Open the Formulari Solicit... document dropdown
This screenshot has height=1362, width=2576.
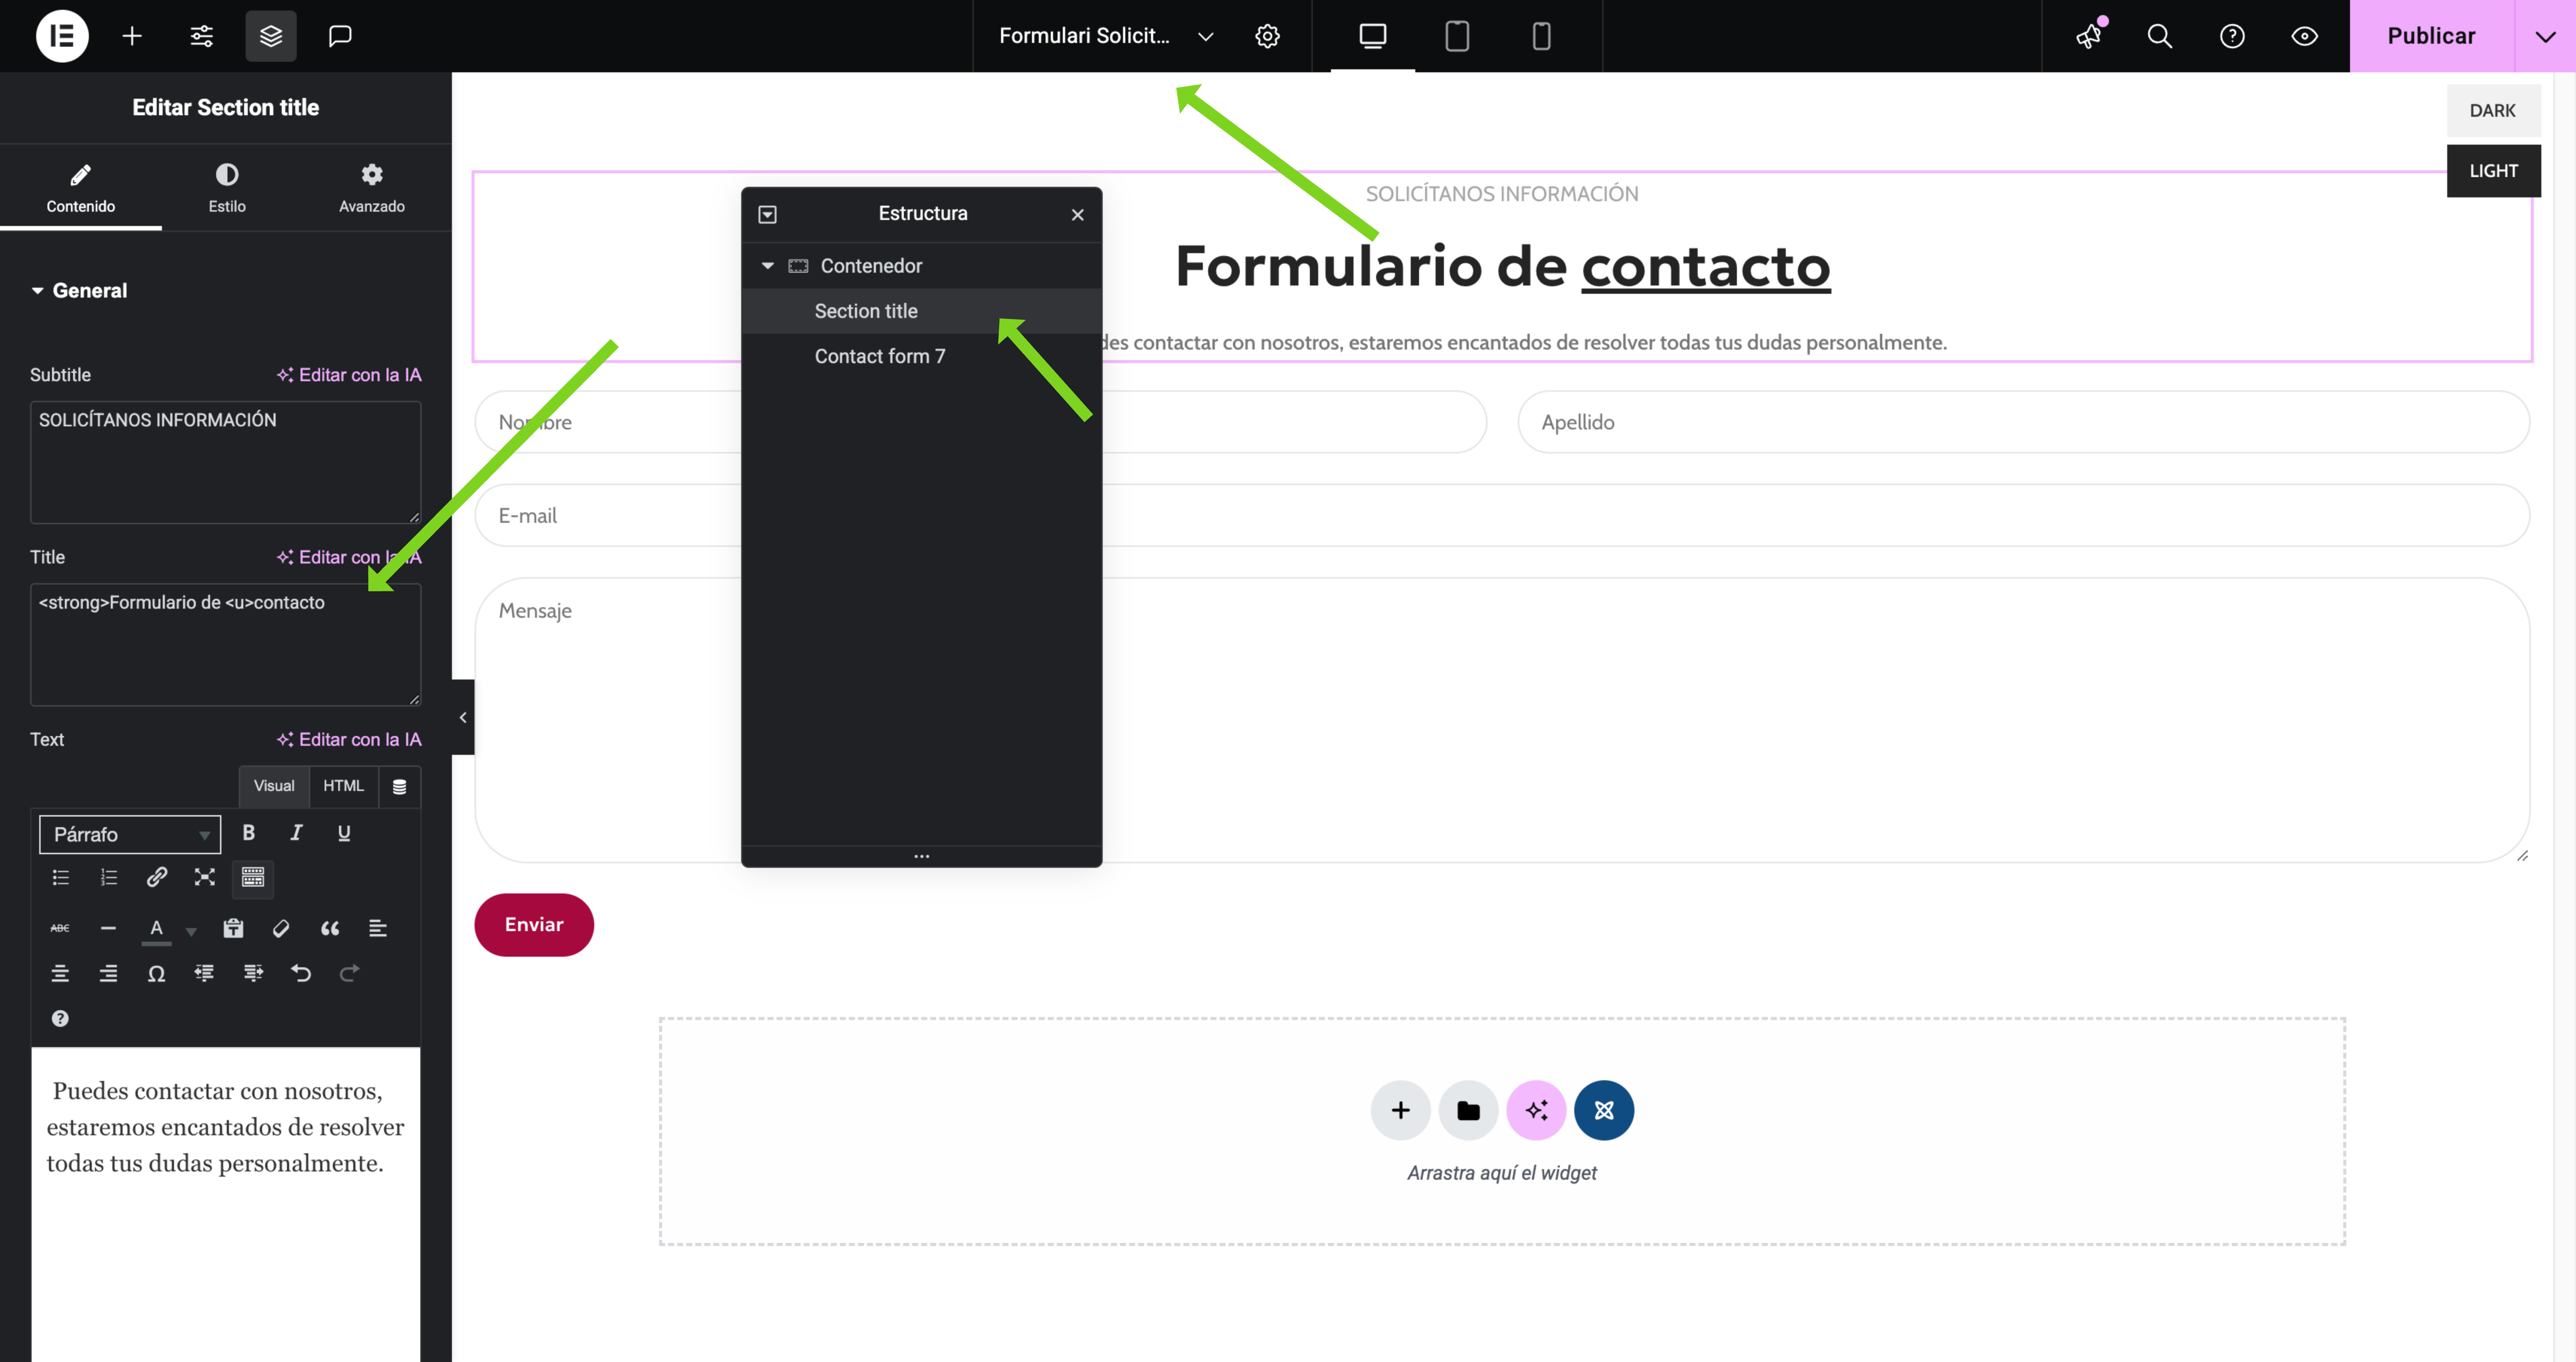coord(1106,36)
